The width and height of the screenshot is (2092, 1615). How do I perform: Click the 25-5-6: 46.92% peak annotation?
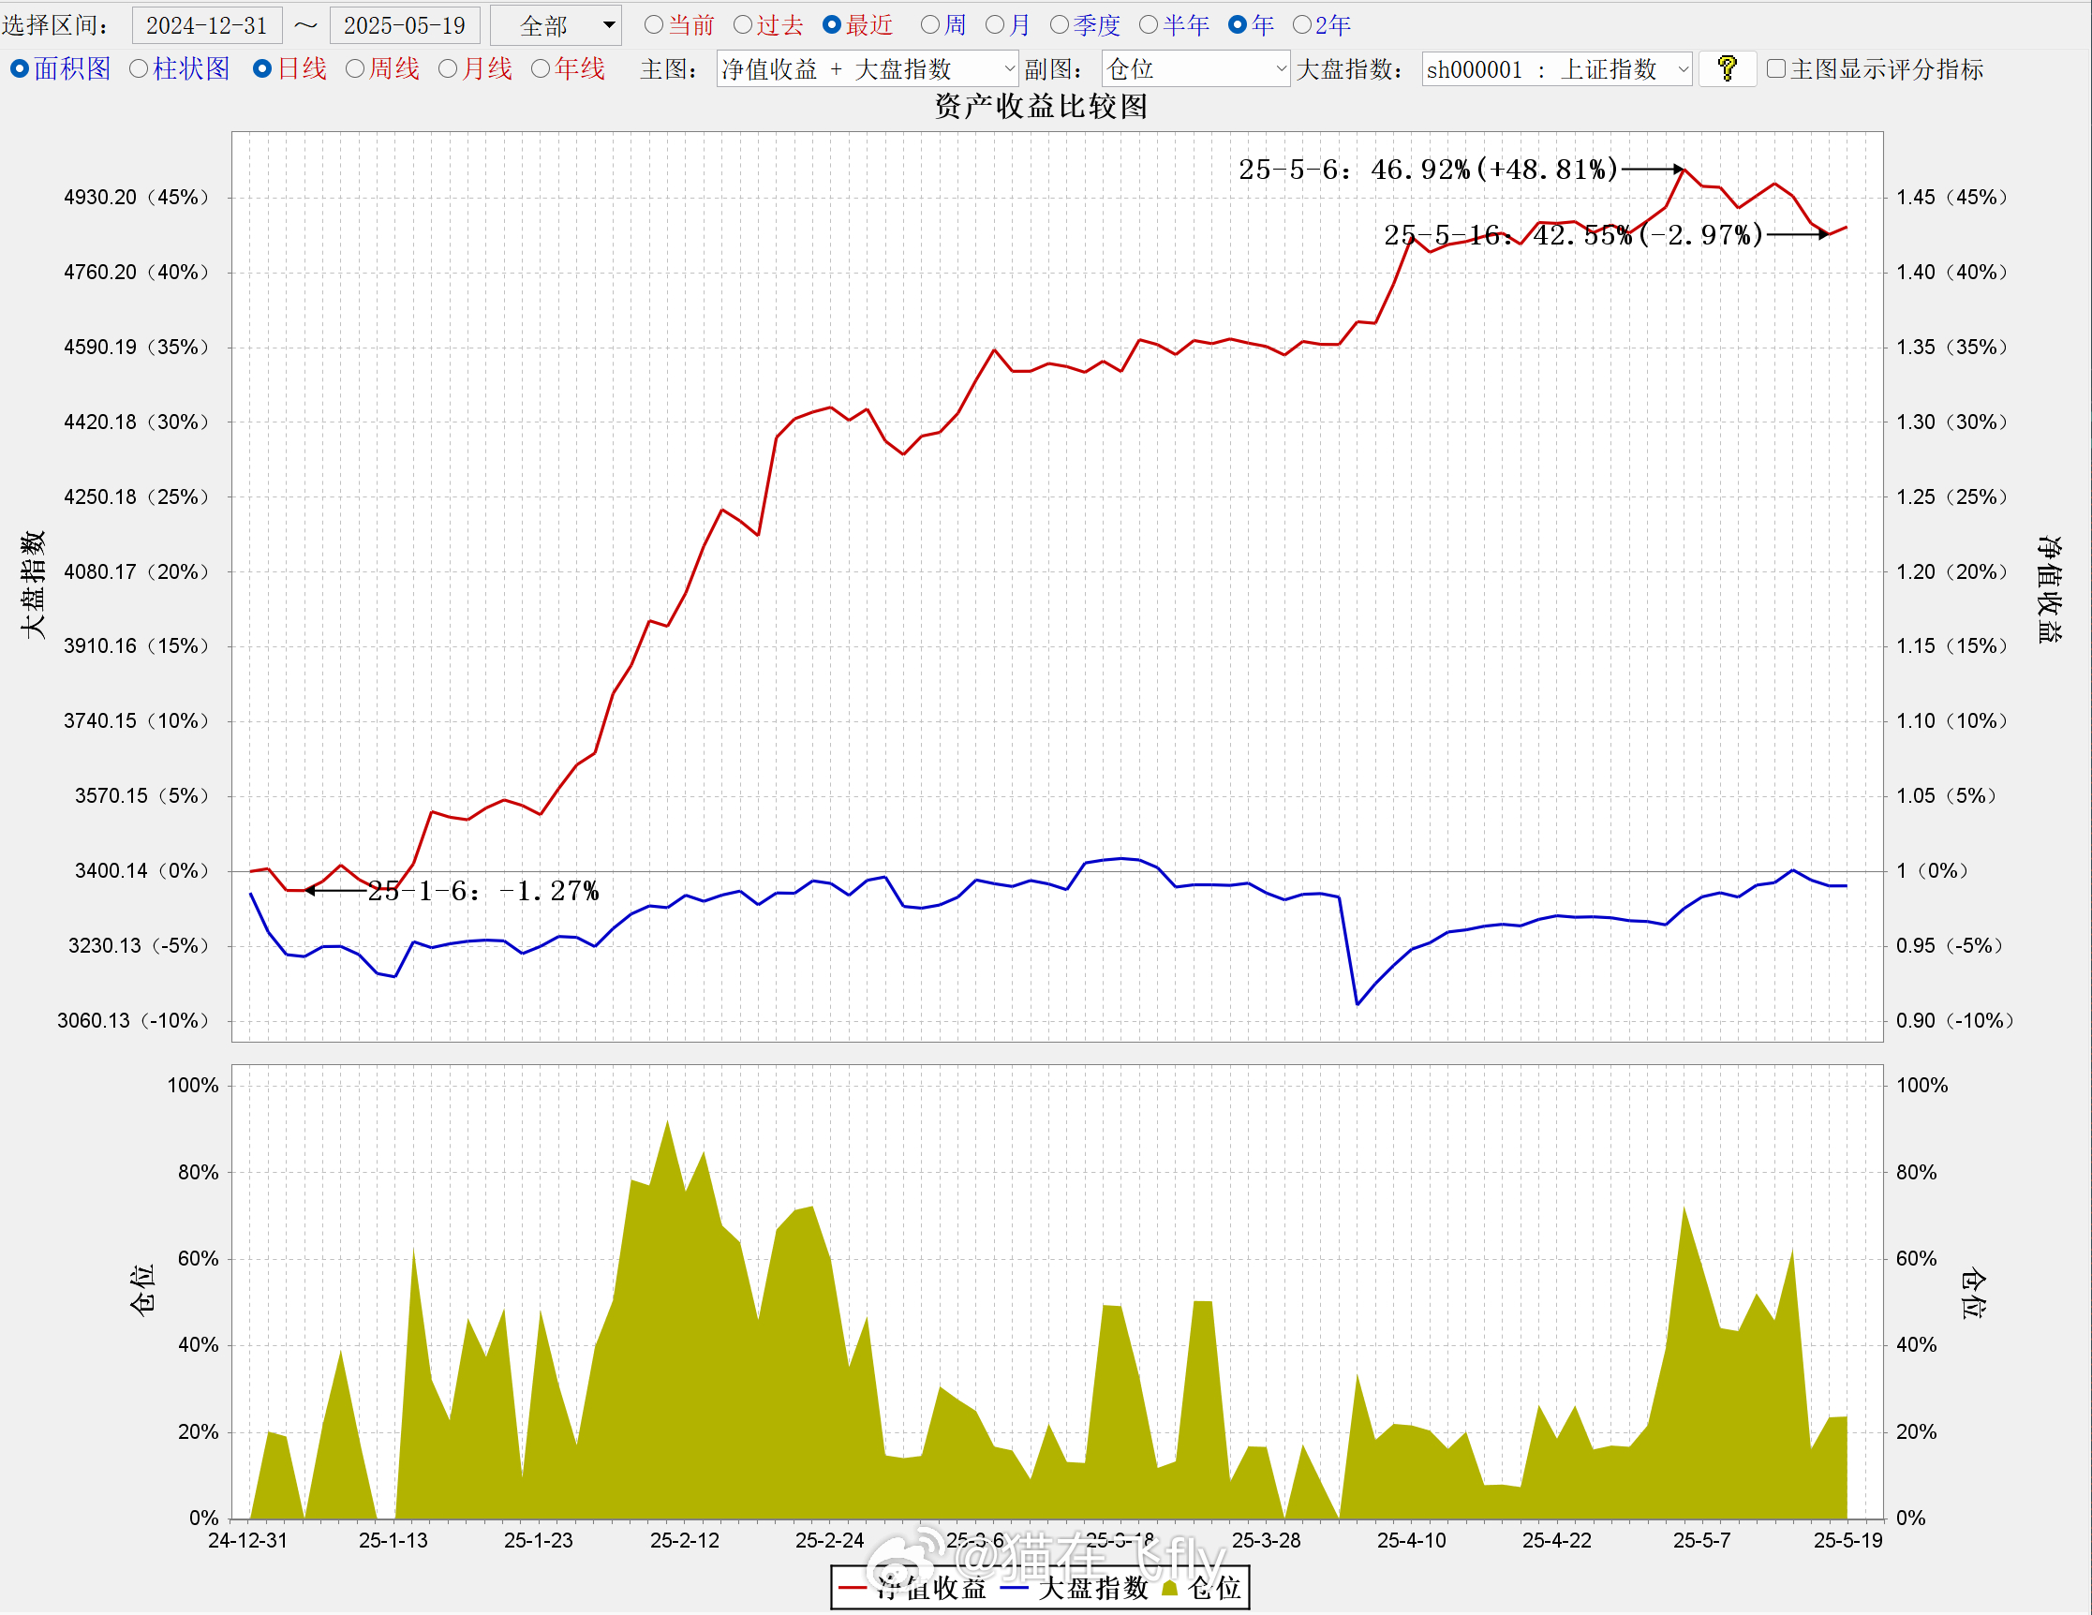1428,170
